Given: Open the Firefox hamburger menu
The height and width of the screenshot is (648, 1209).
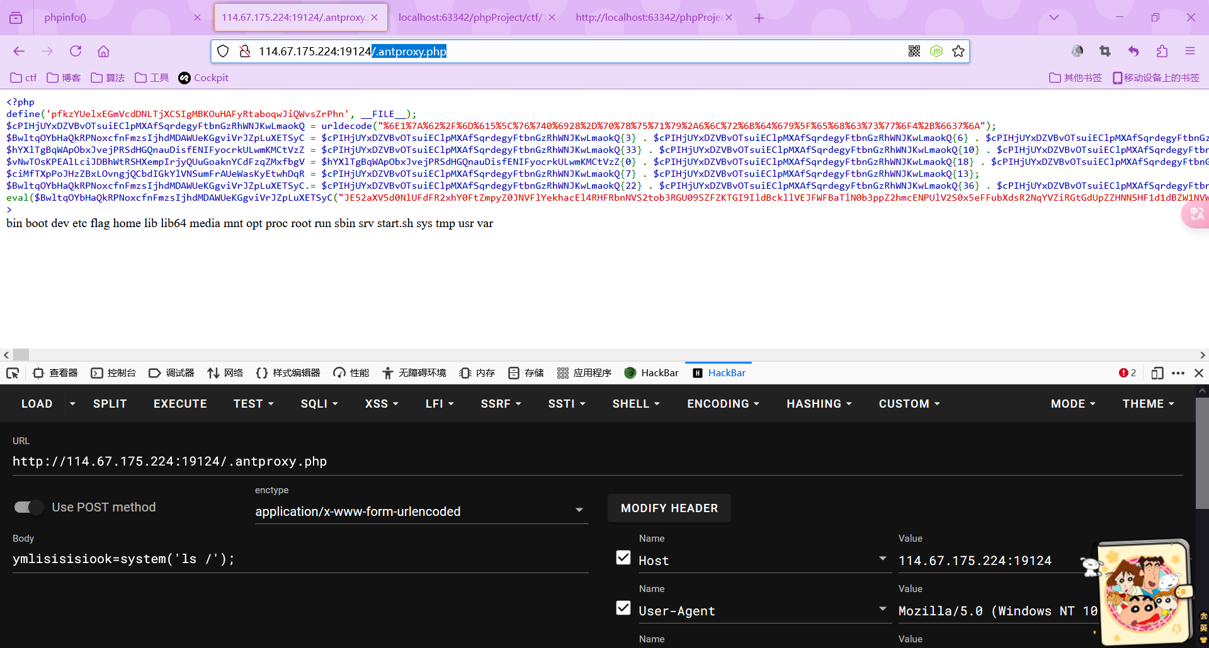Looking at the screenshot, I should [1189, 51].
